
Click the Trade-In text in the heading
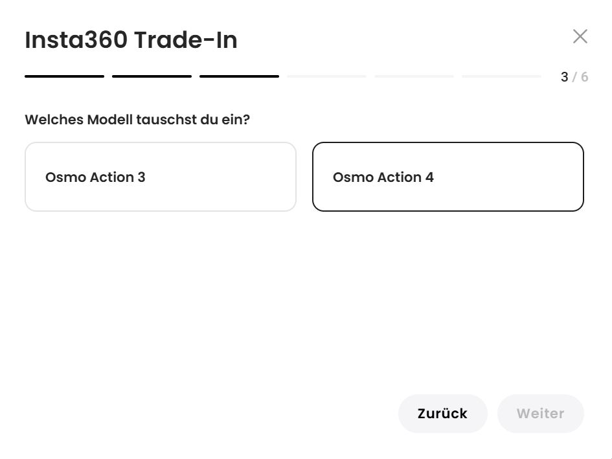(x=185, y=40)
